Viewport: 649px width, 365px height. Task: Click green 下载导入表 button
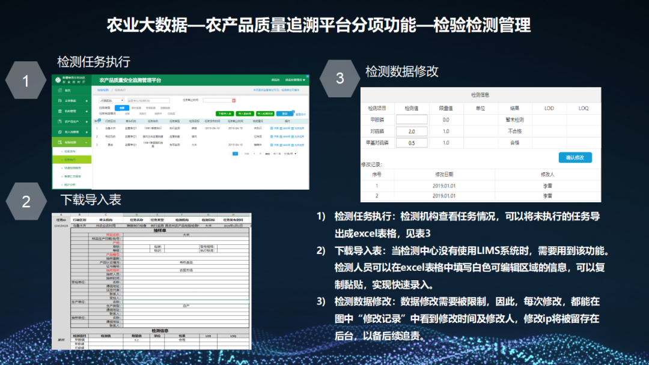click(225, 113)
